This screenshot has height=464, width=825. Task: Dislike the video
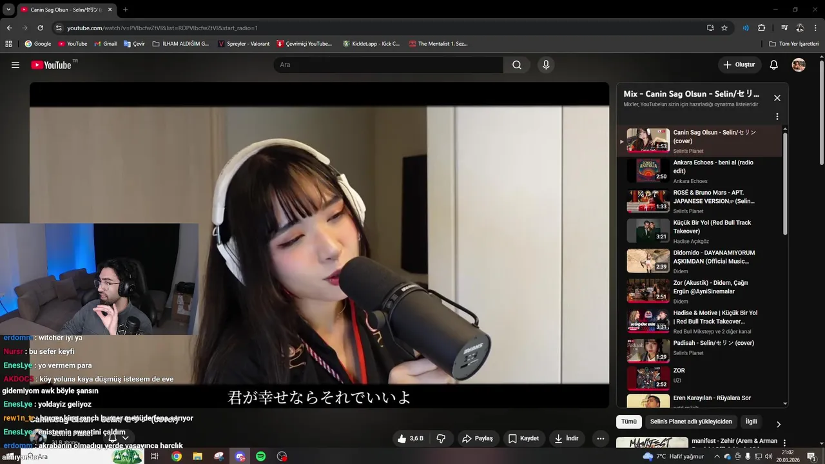441,438
